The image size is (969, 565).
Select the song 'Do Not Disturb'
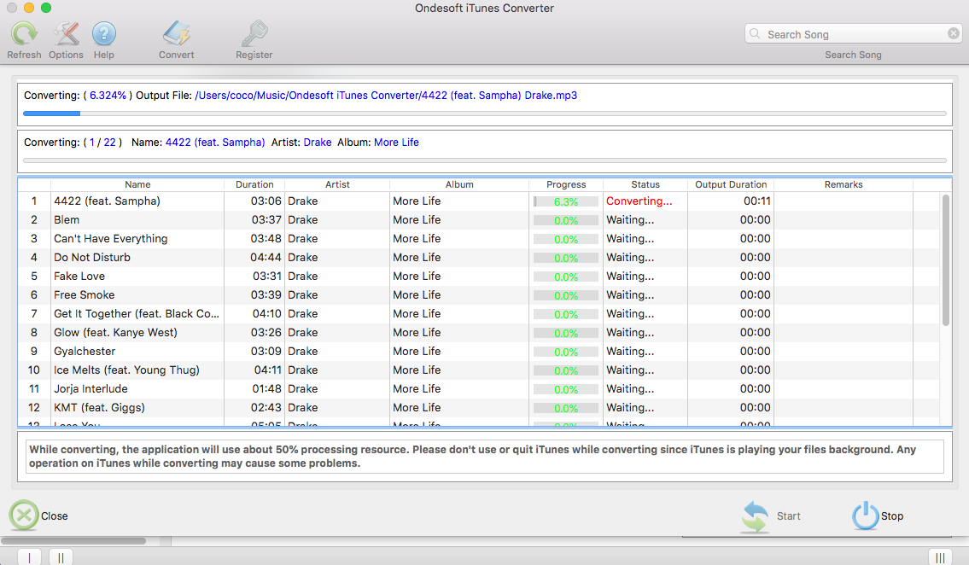(92, 258)
